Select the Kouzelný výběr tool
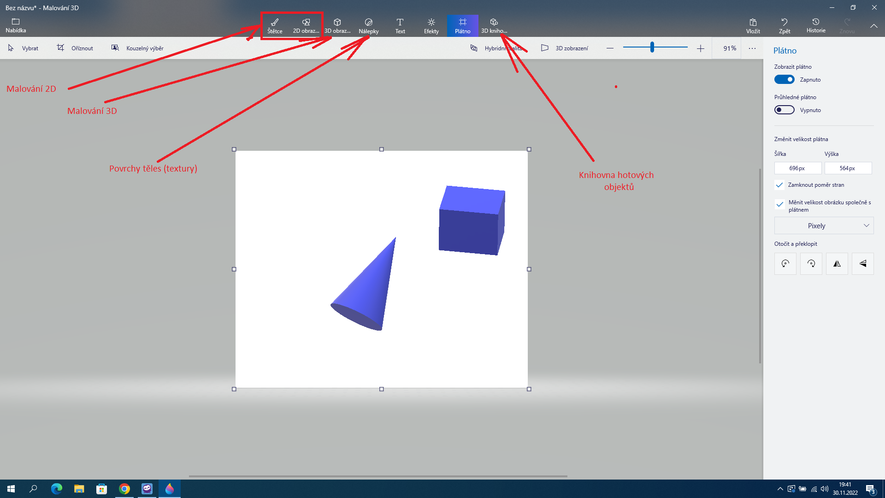Screen dimensions: 885x498 (137, 48)
